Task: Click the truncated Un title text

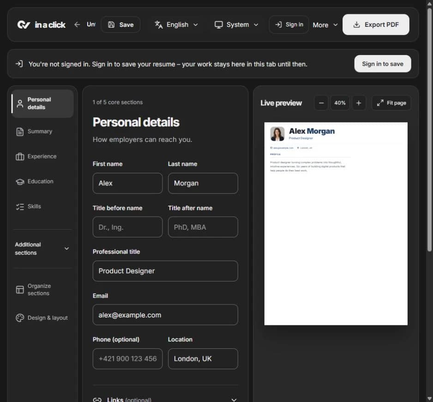Action: tap(91, 24)
